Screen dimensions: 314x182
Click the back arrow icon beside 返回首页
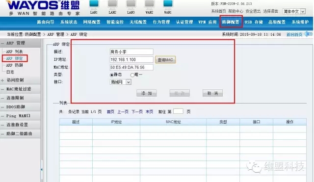[x=308, y=34]
